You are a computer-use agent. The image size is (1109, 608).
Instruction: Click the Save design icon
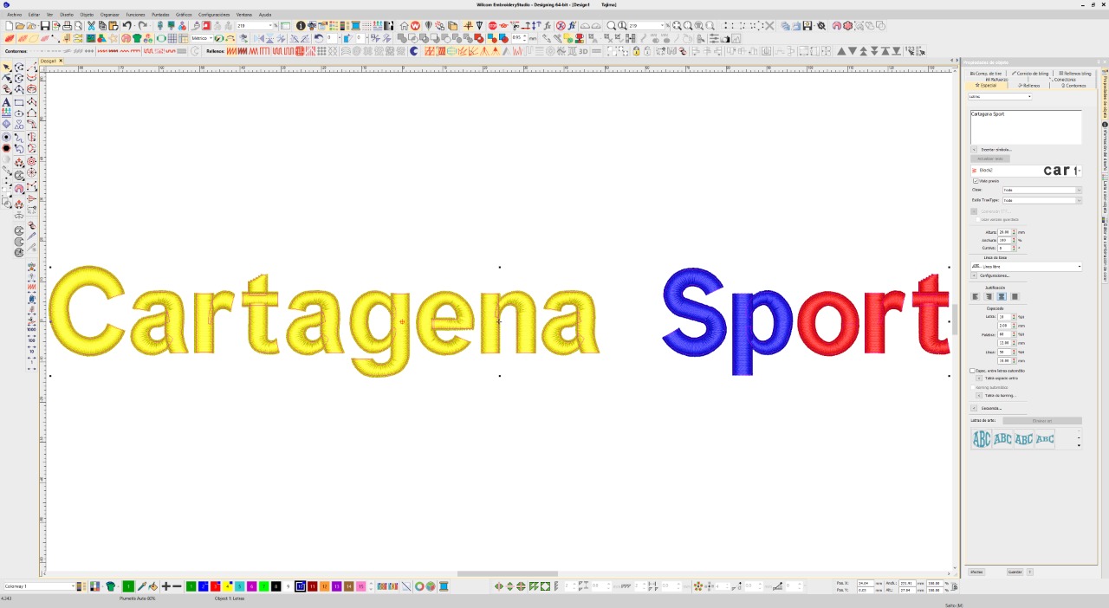coord(44,26)
